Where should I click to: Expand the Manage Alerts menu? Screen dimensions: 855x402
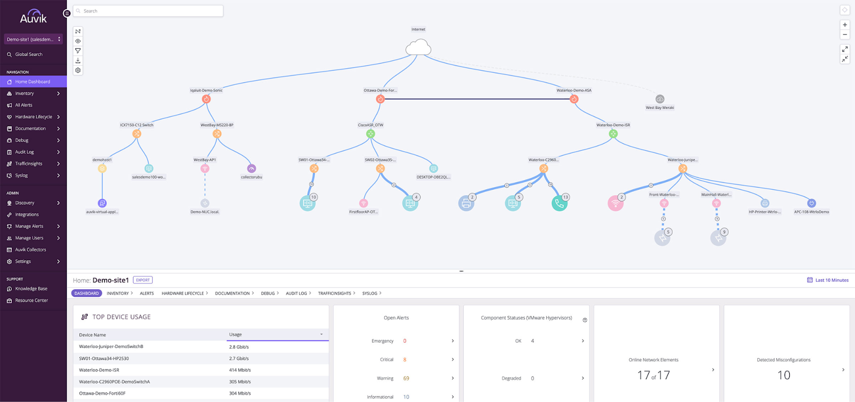click(33, 227)
